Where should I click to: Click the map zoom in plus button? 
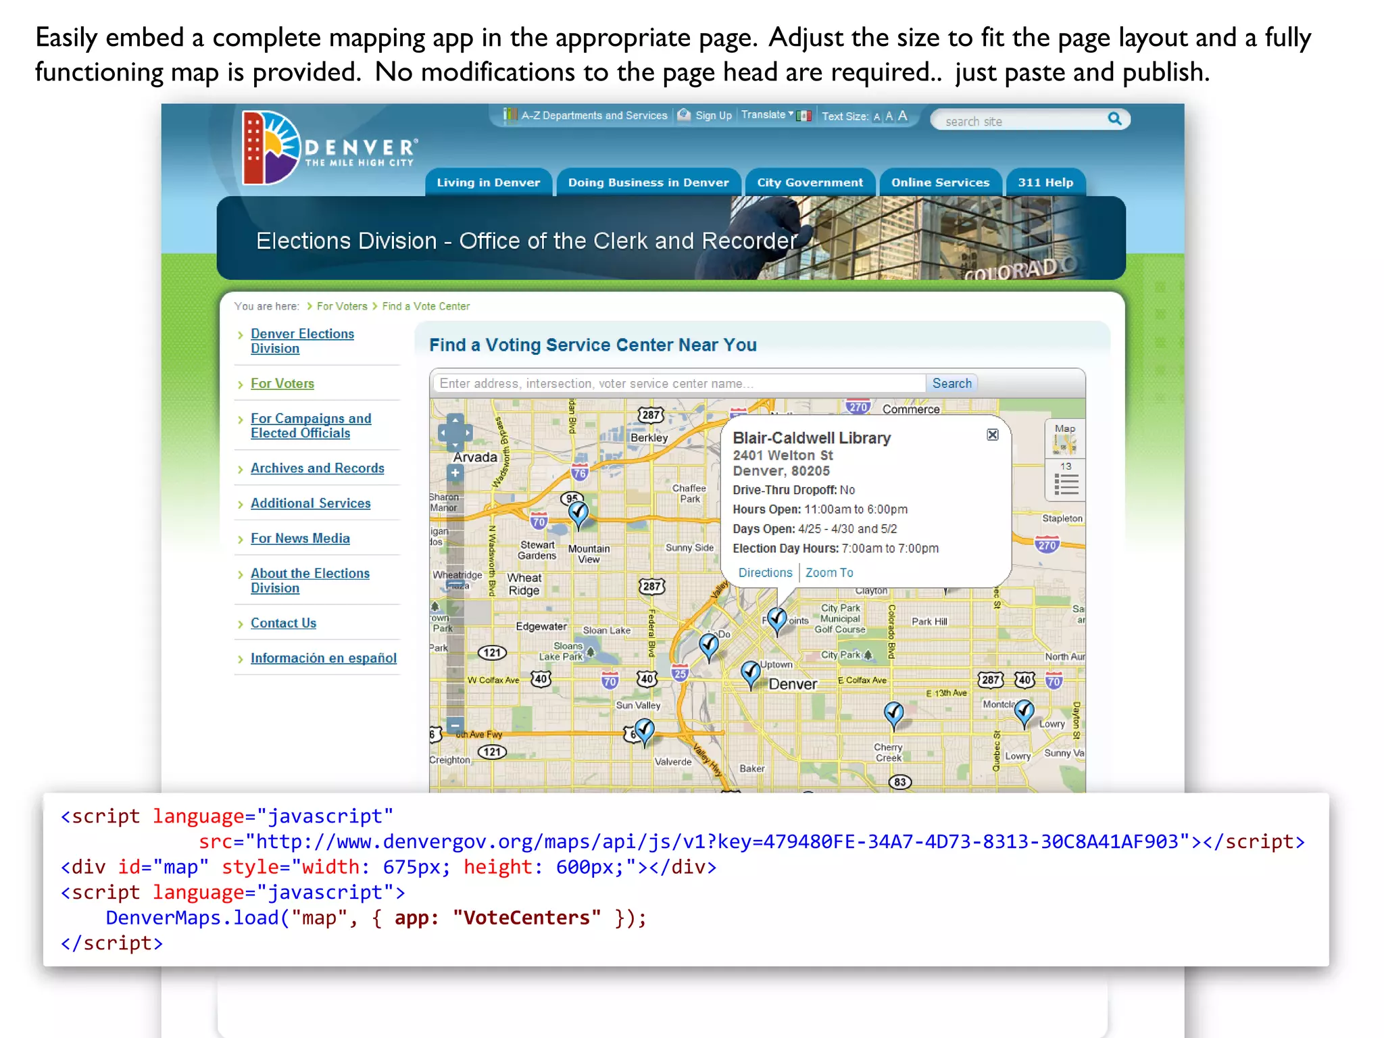click(x=455, y=473)
